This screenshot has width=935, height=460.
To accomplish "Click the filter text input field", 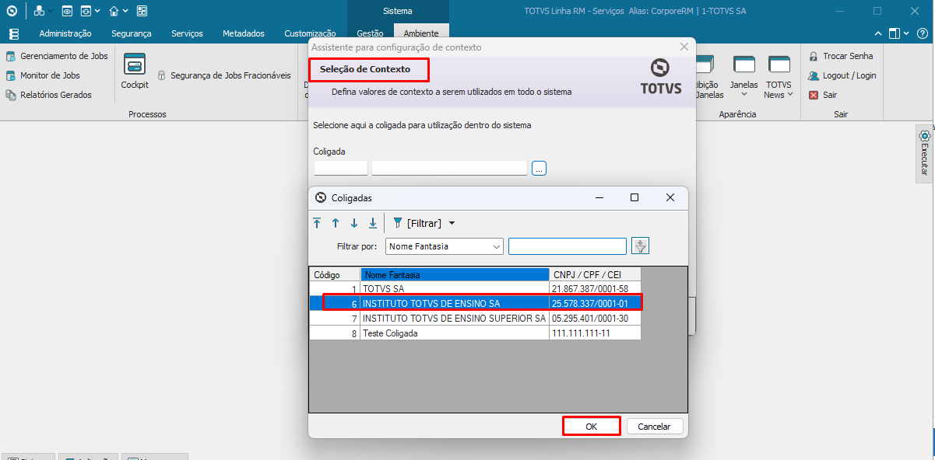I will (x=568, y=246).
